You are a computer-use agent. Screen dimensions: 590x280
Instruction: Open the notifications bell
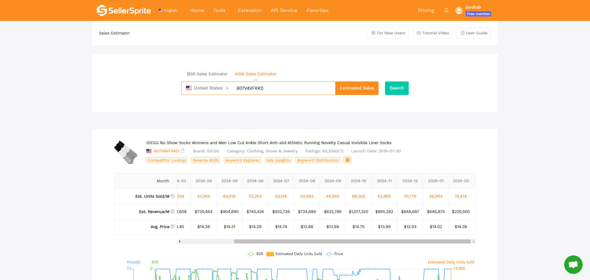click(446, 10)
